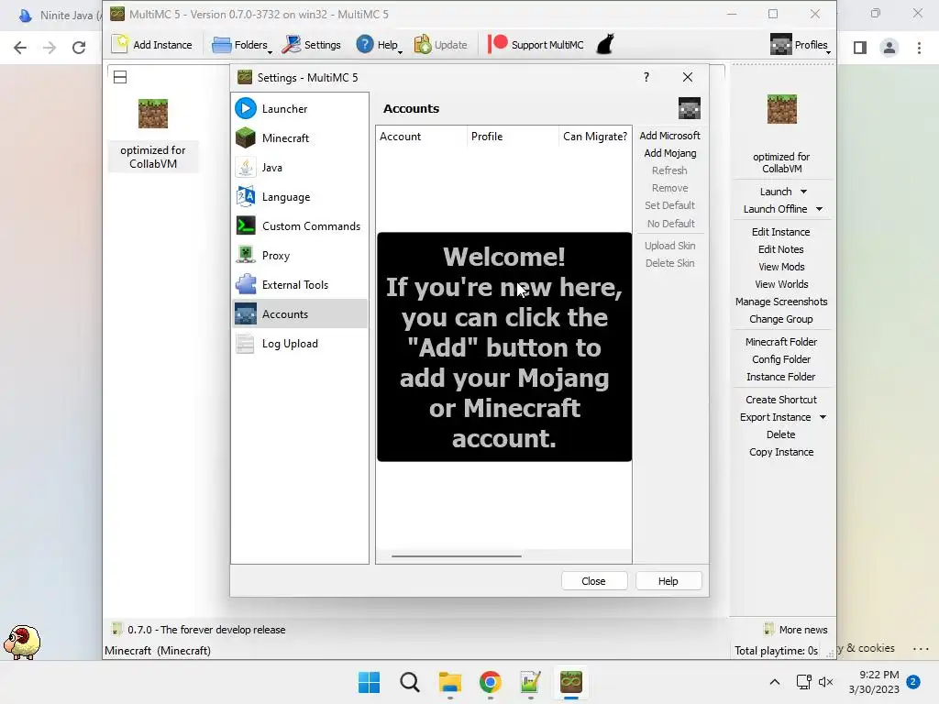Viewport: 939px width, 704px height.
Task: Open the Launcher settings page
Action: (x=300, y=109)
